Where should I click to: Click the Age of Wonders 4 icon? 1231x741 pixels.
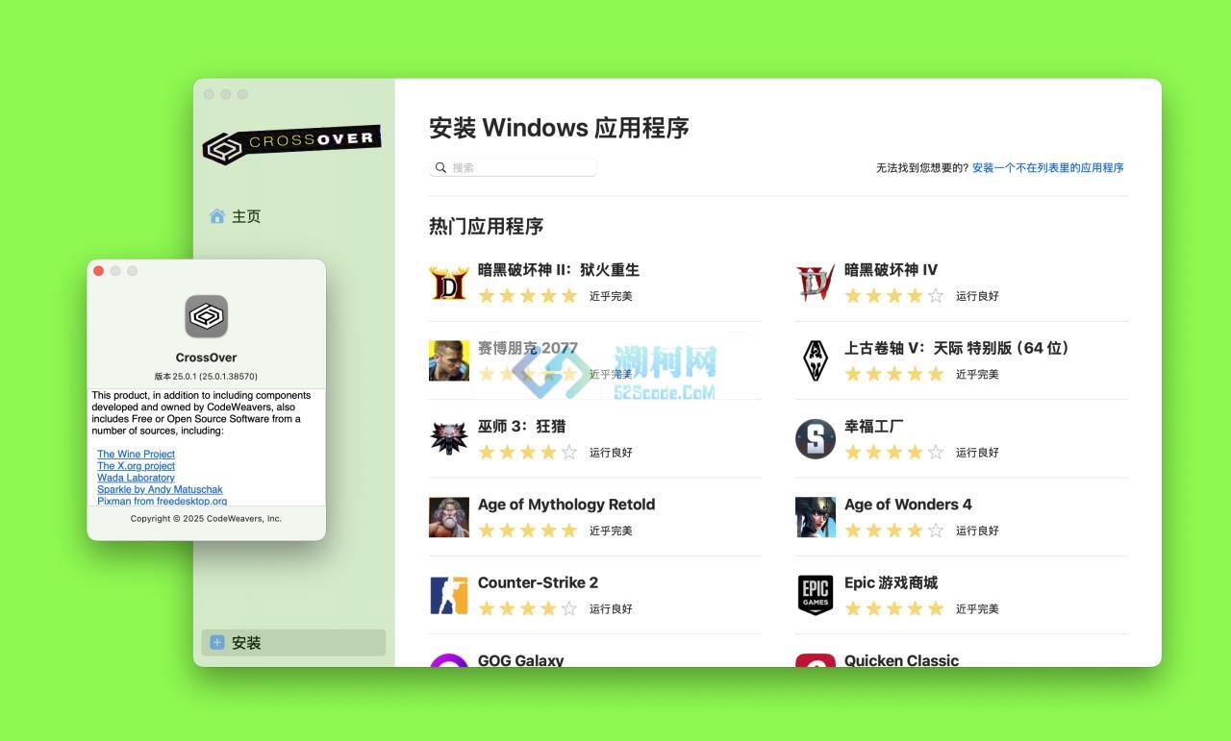click(x=816, y=517)
